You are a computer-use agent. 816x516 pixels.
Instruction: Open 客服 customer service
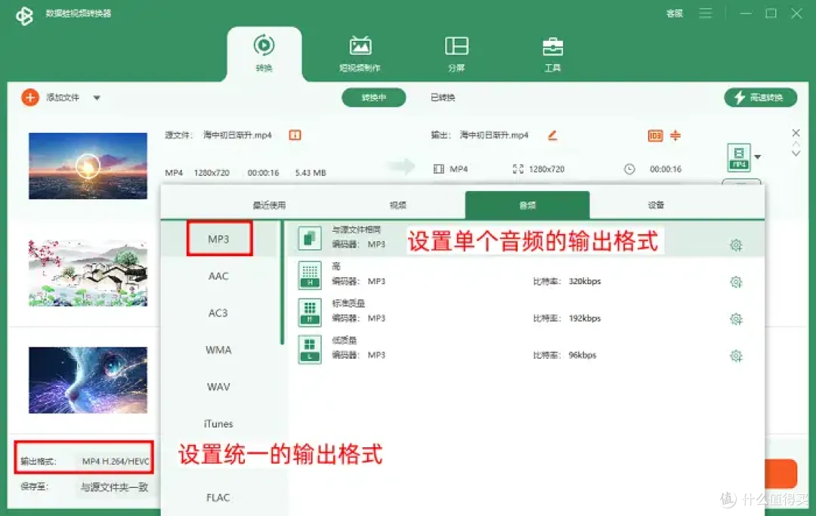tap(675, 14)
